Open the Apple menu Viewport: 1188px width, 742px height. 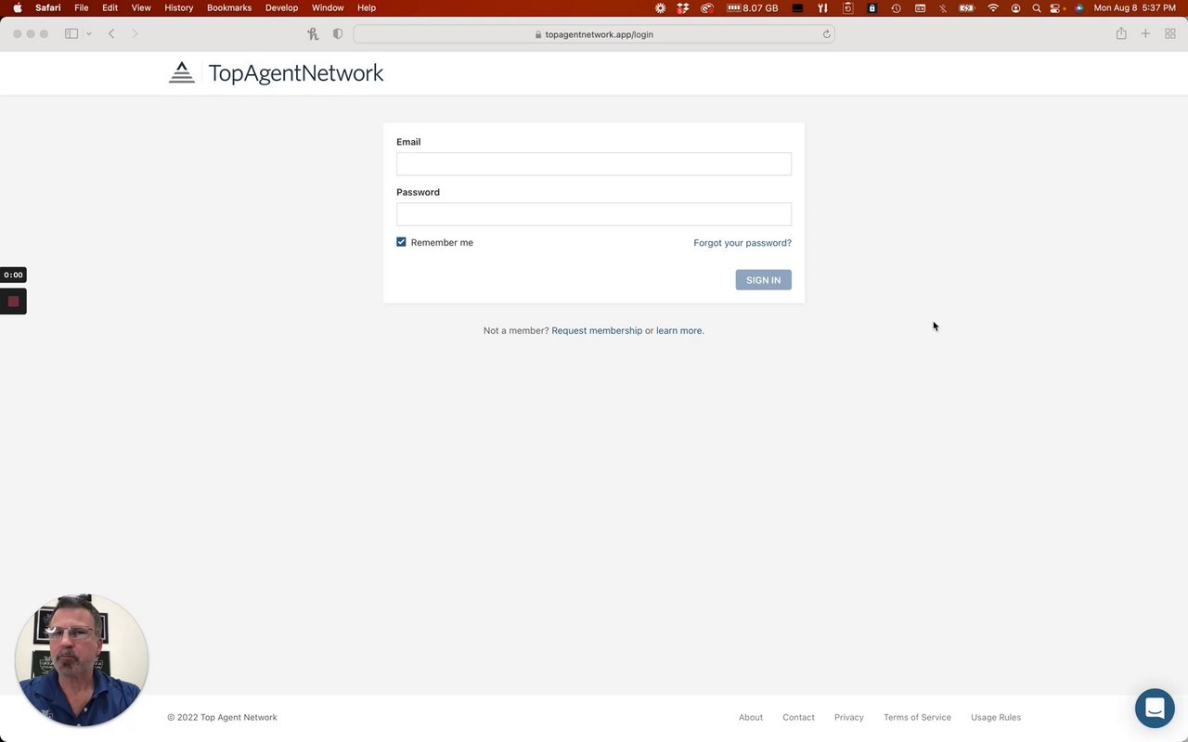tap(18, 7)
